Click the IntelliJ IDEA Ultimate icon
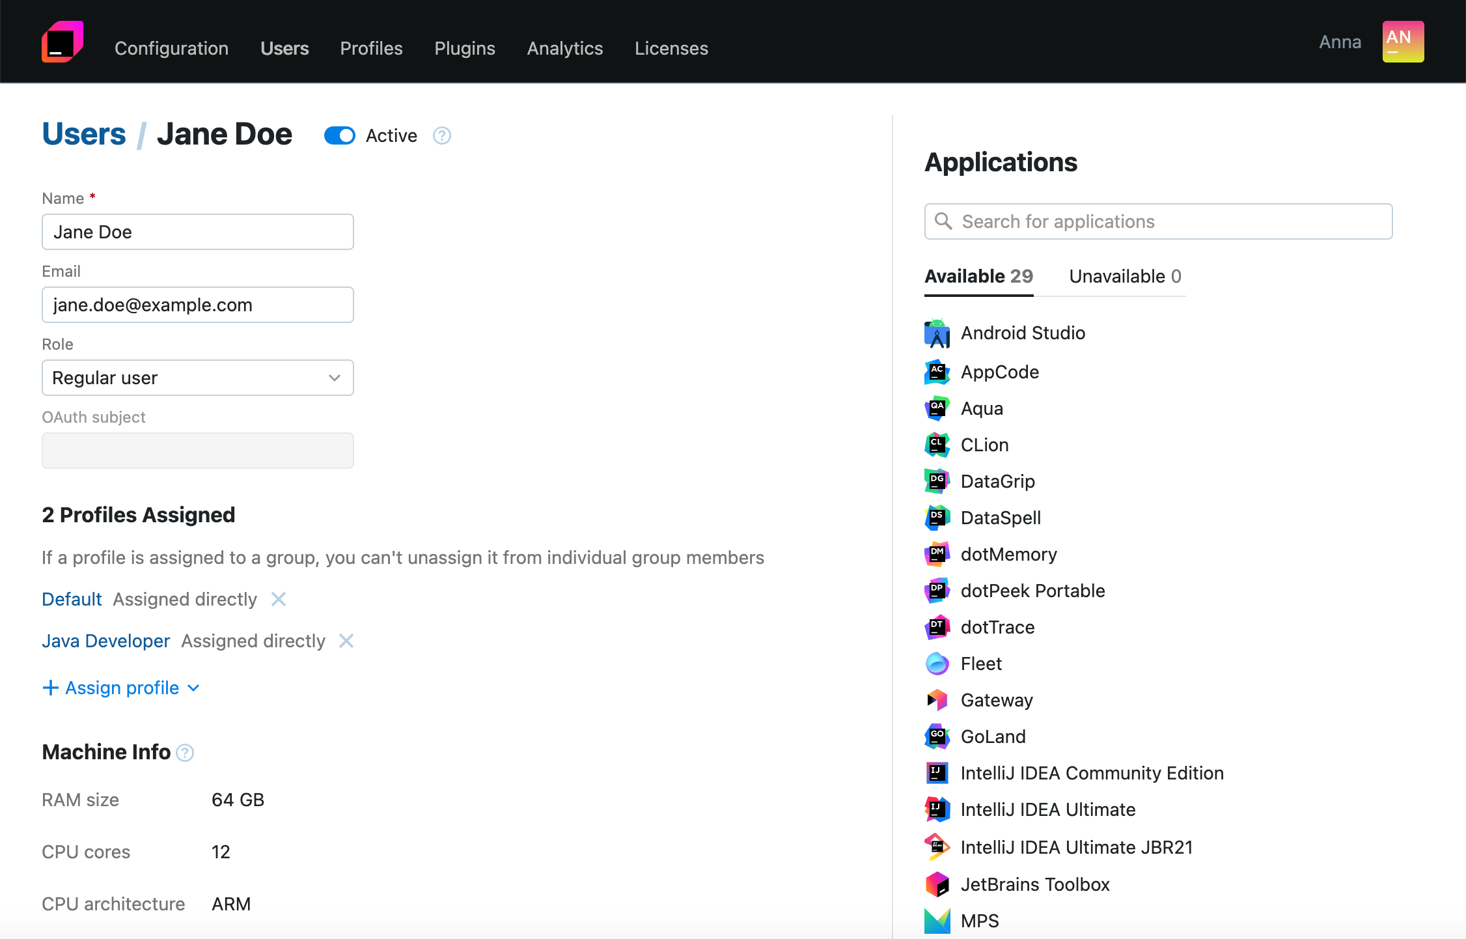The width and height of the screenshot is (1466, 939). (937, 809)
